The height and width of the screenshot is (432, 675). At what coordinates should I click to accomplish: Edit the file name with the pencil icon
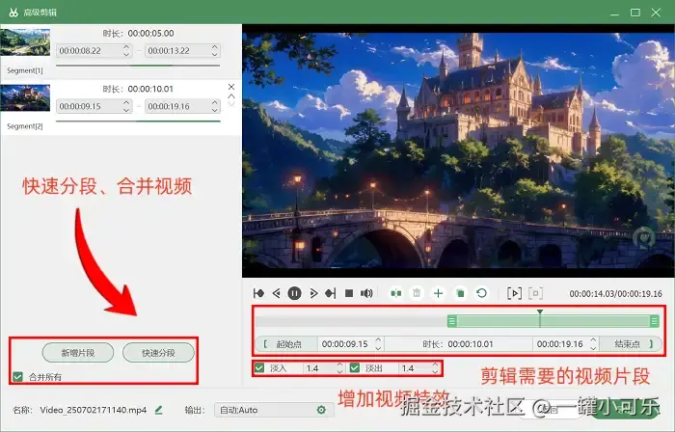[158, 410]
